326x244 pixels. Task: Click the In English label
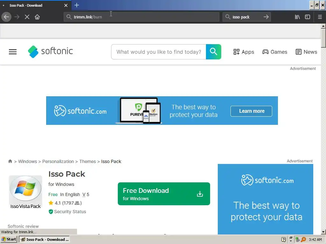[70, 194]
